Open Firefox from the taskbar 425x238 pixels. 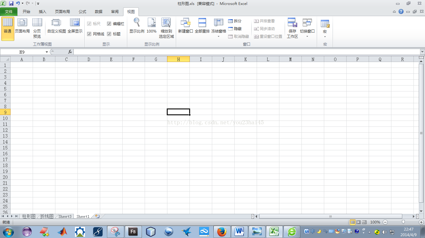tap(222, 231)
